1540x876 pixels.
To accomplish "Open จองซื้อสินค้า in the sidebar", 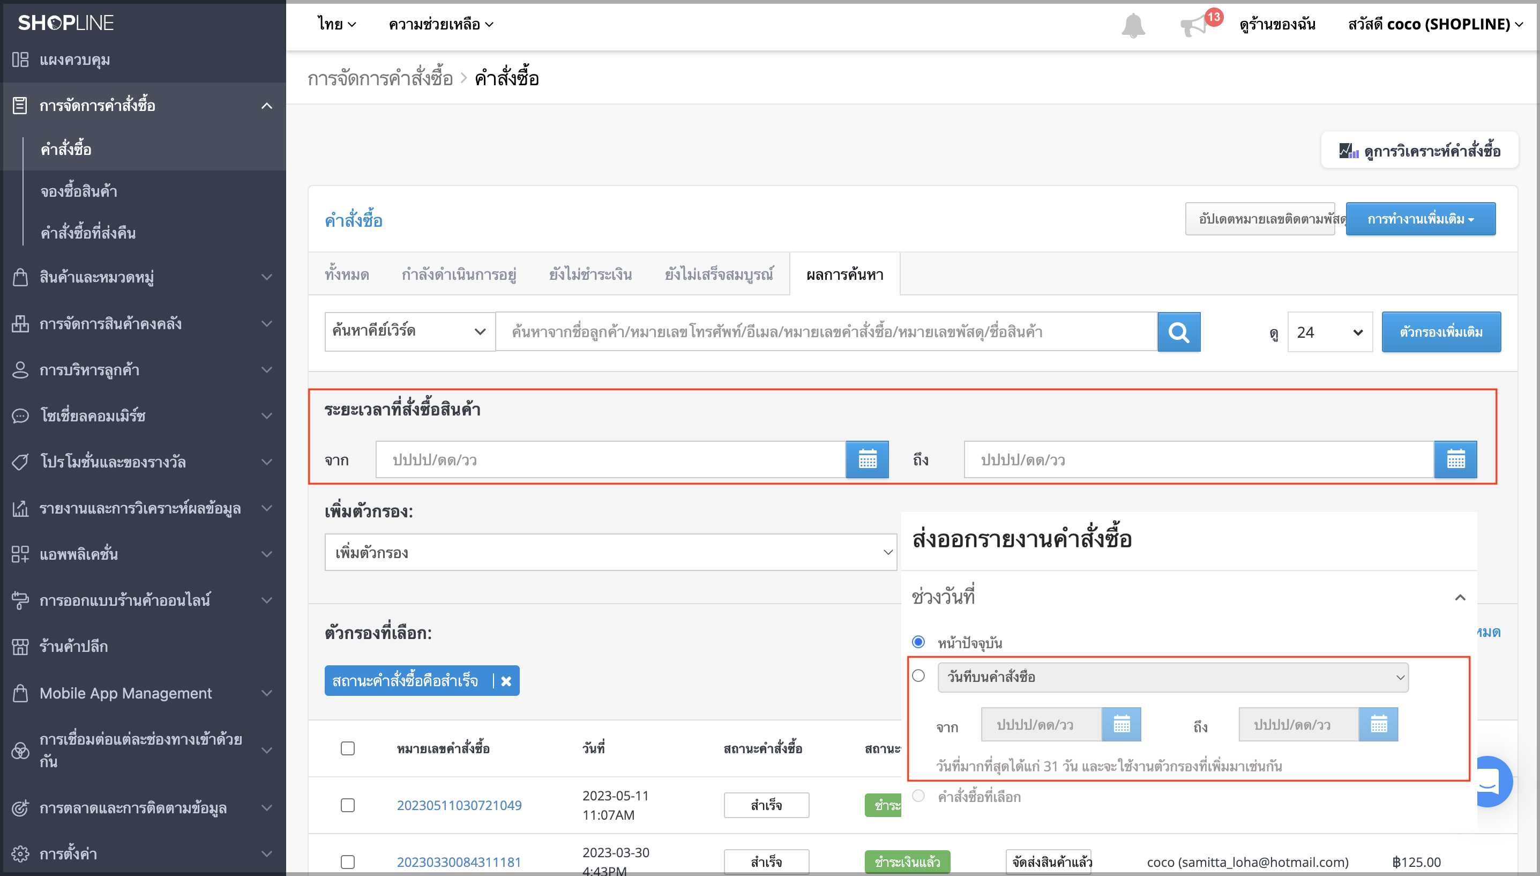I will click(x=79, y=191).
